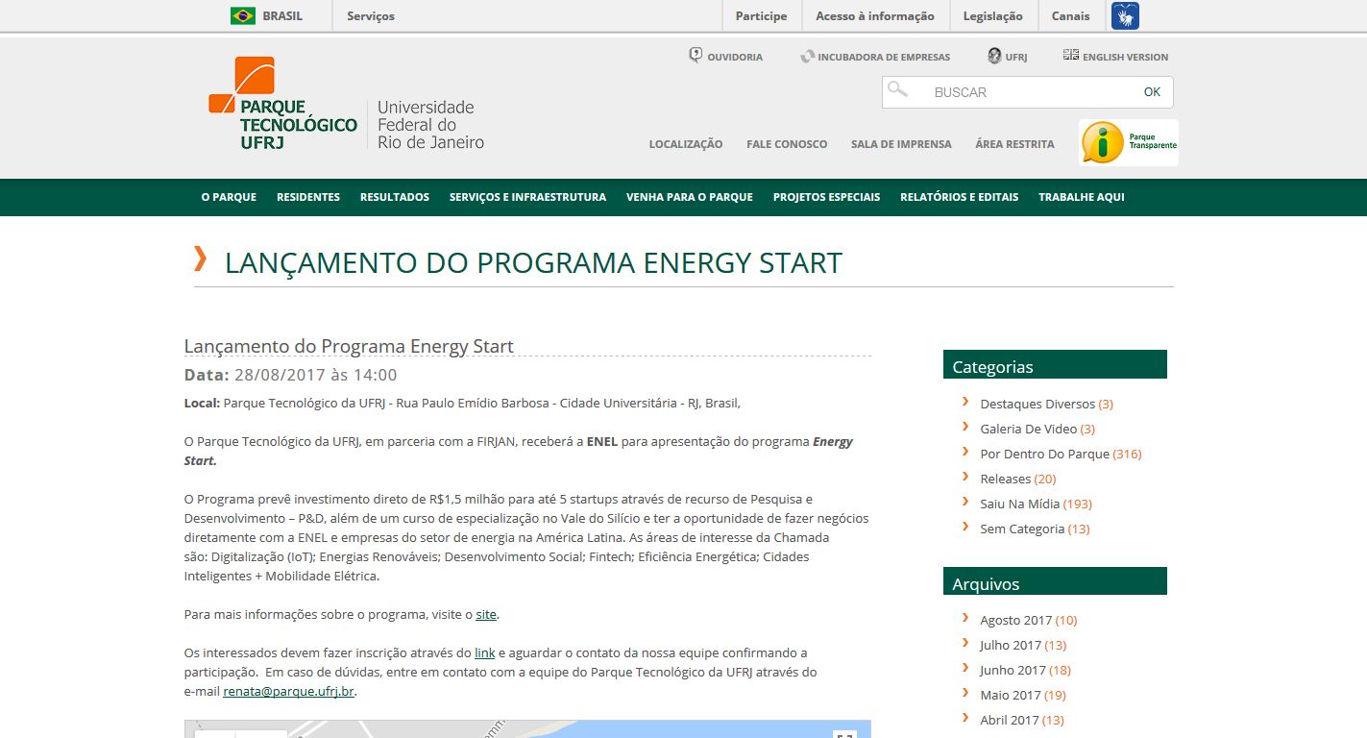Click the BRASIL label
The image size is (1367, 738).
tap(282, 15)
